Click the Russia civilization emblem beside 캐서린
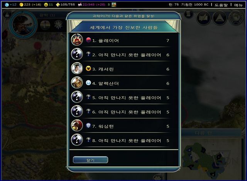The width and height of the screenshot is (247, 181). point(88,68)
